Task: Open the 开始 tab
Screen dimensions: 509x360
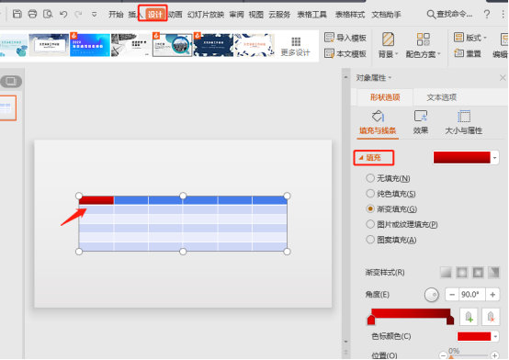Action: 116,15
